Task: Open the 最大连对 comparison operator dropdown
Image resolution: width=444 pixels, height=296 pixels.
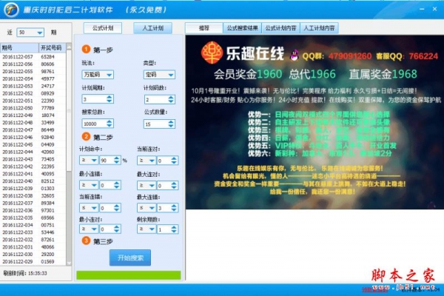Action: [x=147, y=186]
